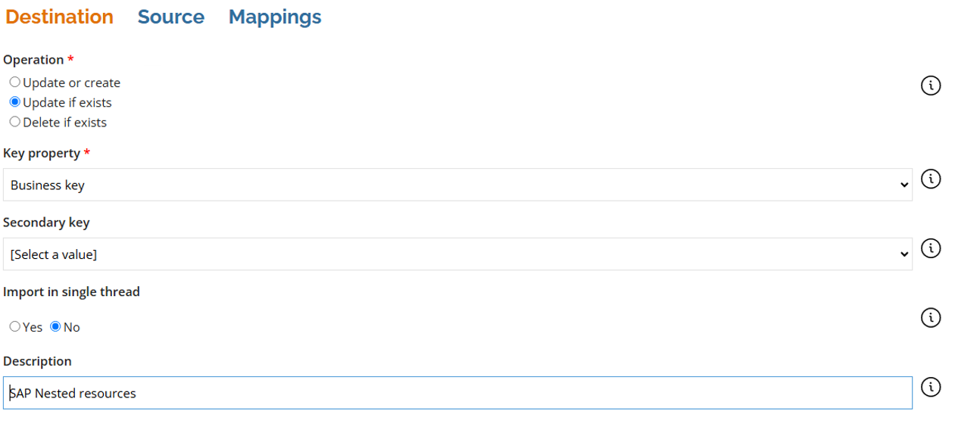Open info icon for Operation field
The height and width of the screenshot is (430, 955).
pos(931,86)
